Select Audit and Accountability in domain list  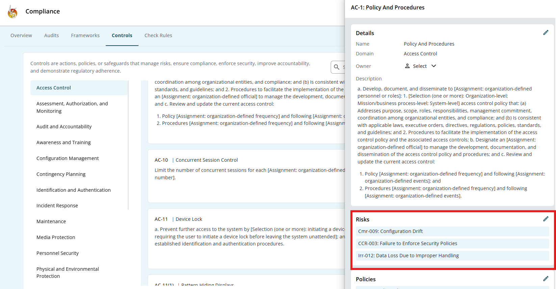click(x=64, y=127)
